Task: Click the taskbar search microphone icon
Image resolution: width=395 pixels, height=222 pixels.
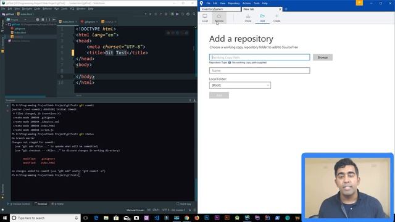Action: coord(77,218)
